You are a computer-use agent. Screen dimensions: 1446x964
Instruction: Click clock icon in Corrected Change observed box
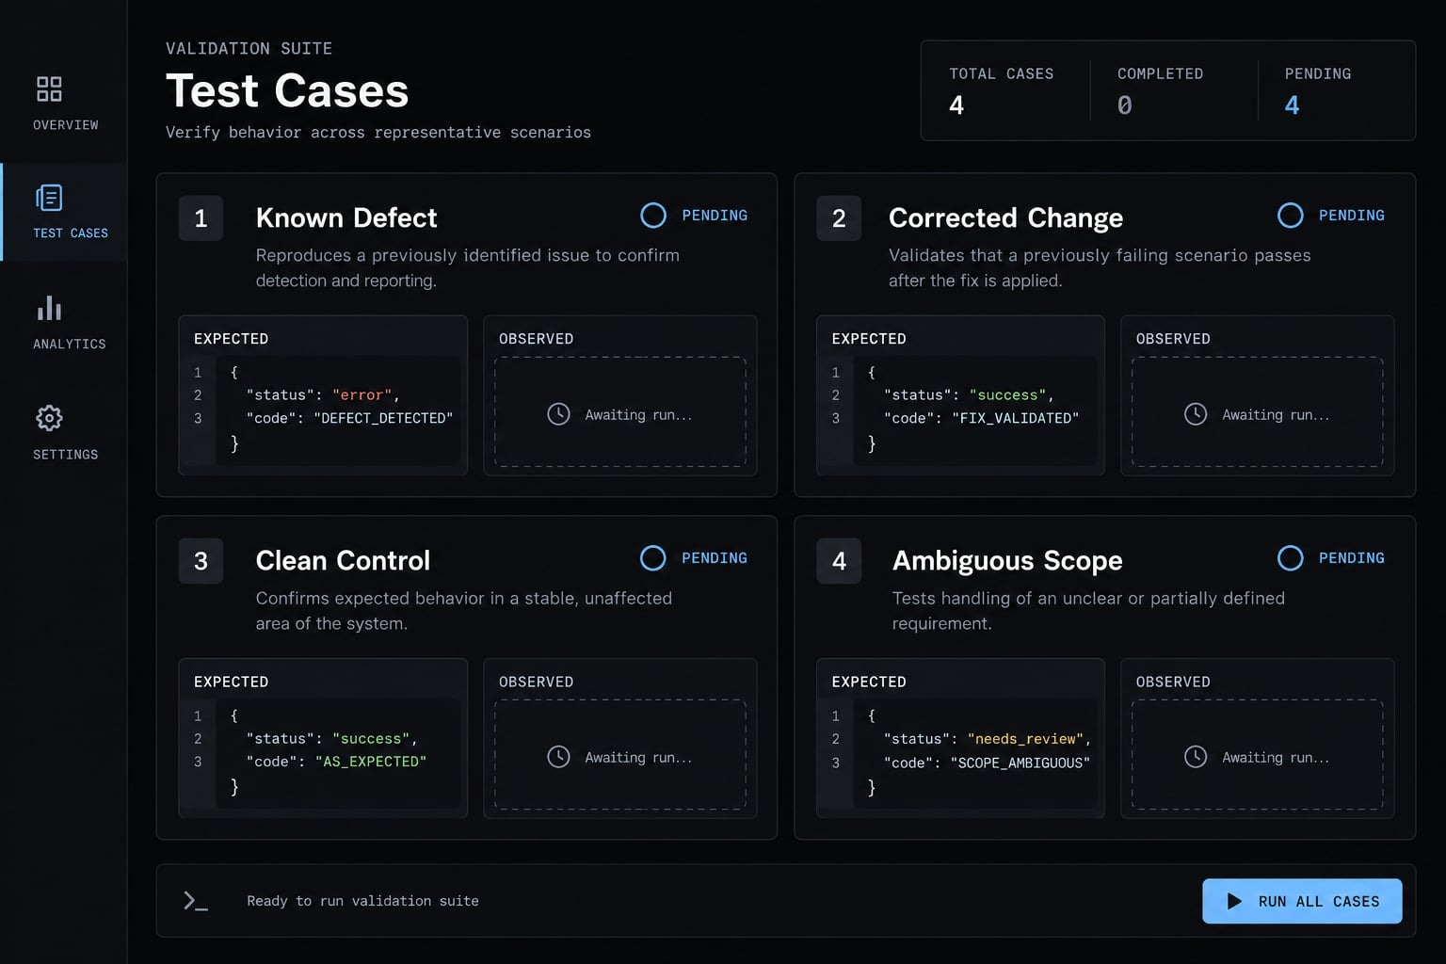[x=1196, y=414]
